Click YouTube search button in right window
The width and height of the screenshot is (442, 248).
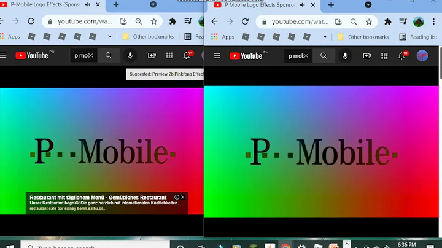pyautogui.click(x=324, y=56)
